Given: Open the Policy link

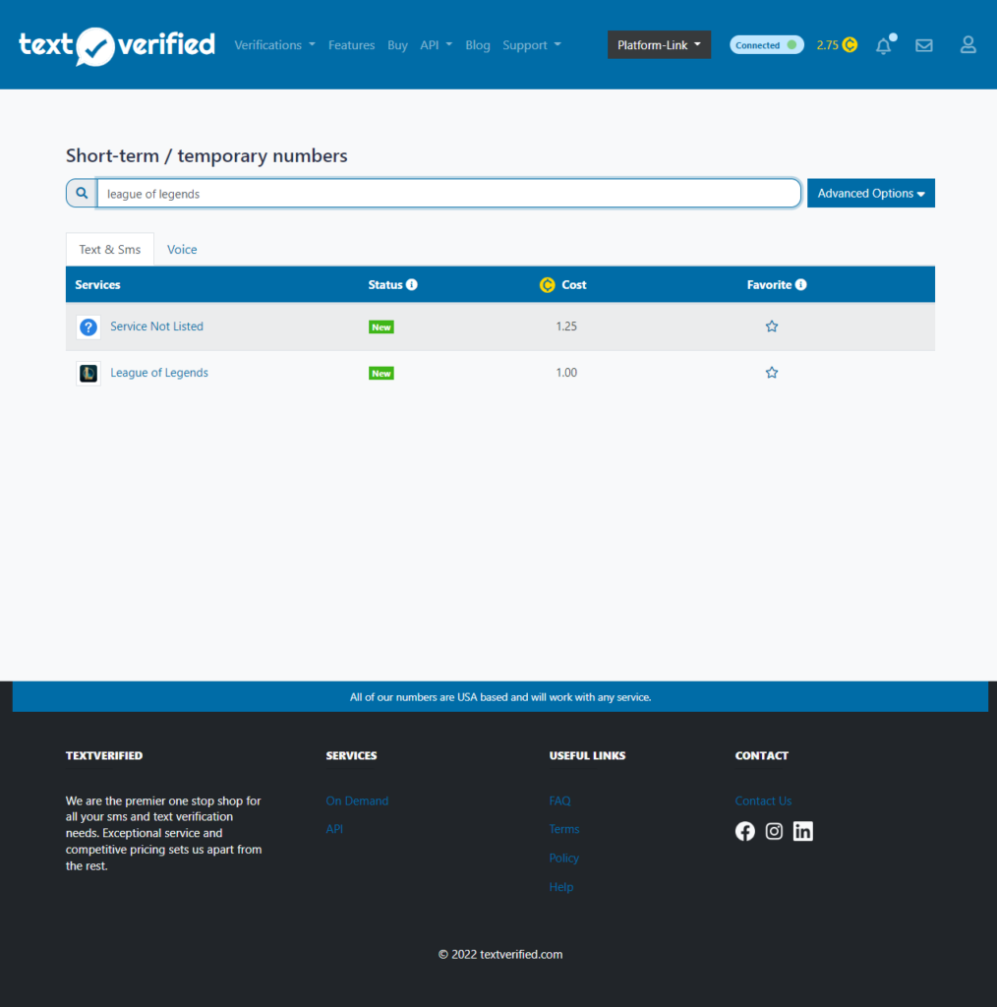Looking at the screenshot, I should (563, 858).
